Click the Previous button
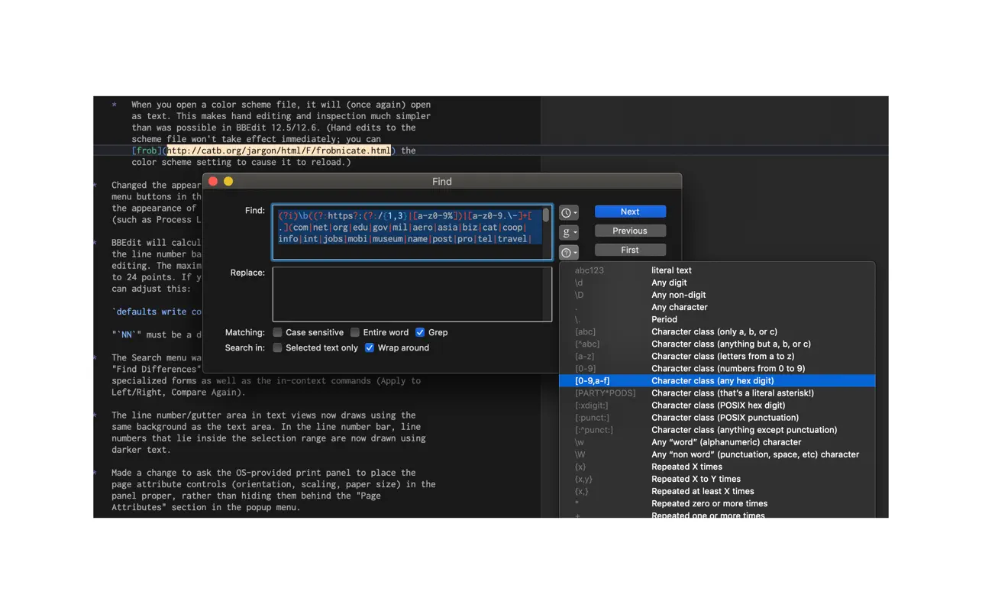 point(630,231)
